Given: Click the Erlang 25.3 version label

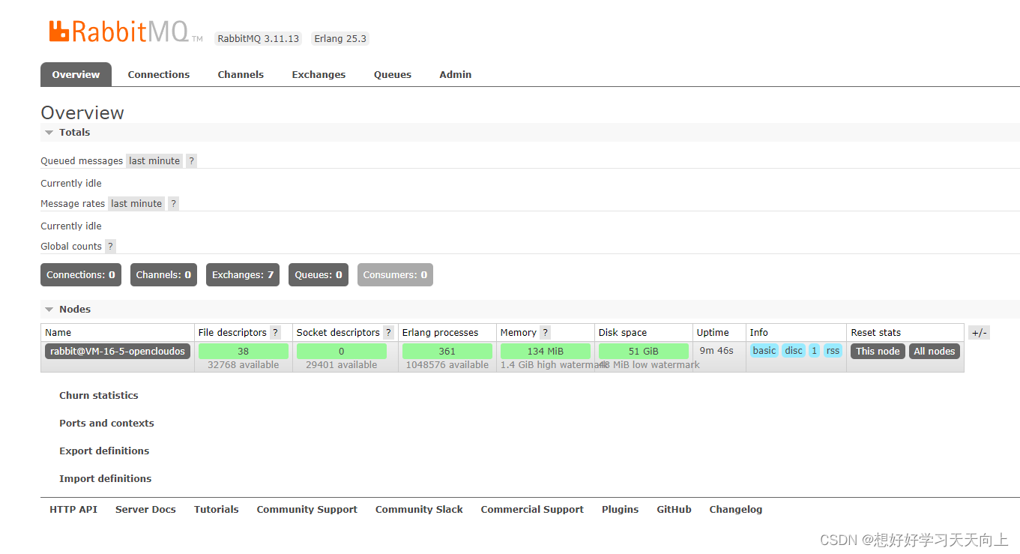Looking at the screenshot, I should pos(340,39).
